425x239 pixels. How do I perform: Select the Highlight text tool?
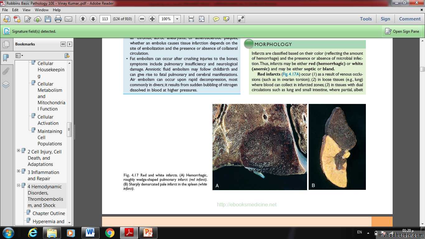tap(226, 19)
